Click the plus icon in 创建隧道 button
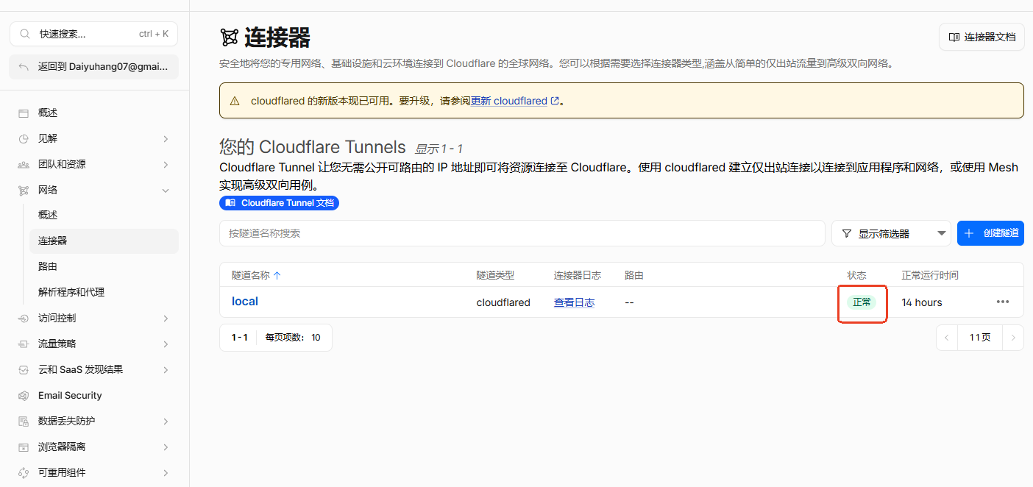This screenshot has height=487, width=1033. (x=969, y=233)
